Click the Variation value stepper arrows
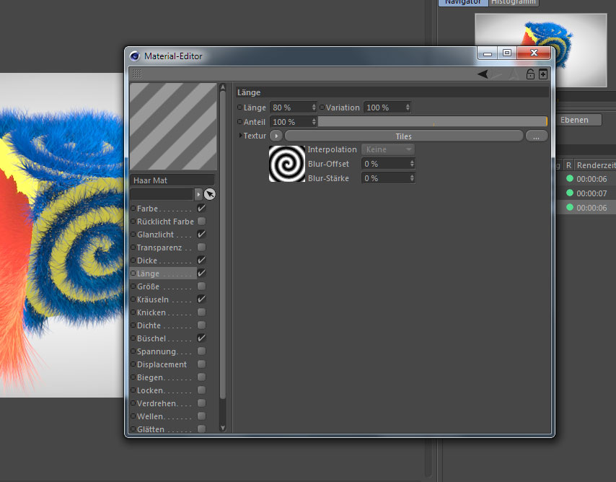Viewport: 616px width, 482px height. (408, 108)
